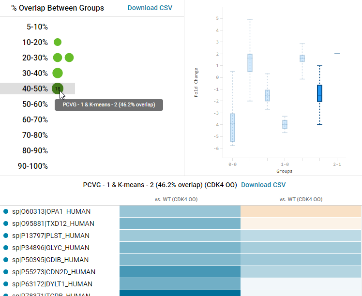The height and width of the screenshot is (296, 362).
Task: Click the first heatmap cell for CDN2D_HUMAN
Action: click(x=180, y=272)
